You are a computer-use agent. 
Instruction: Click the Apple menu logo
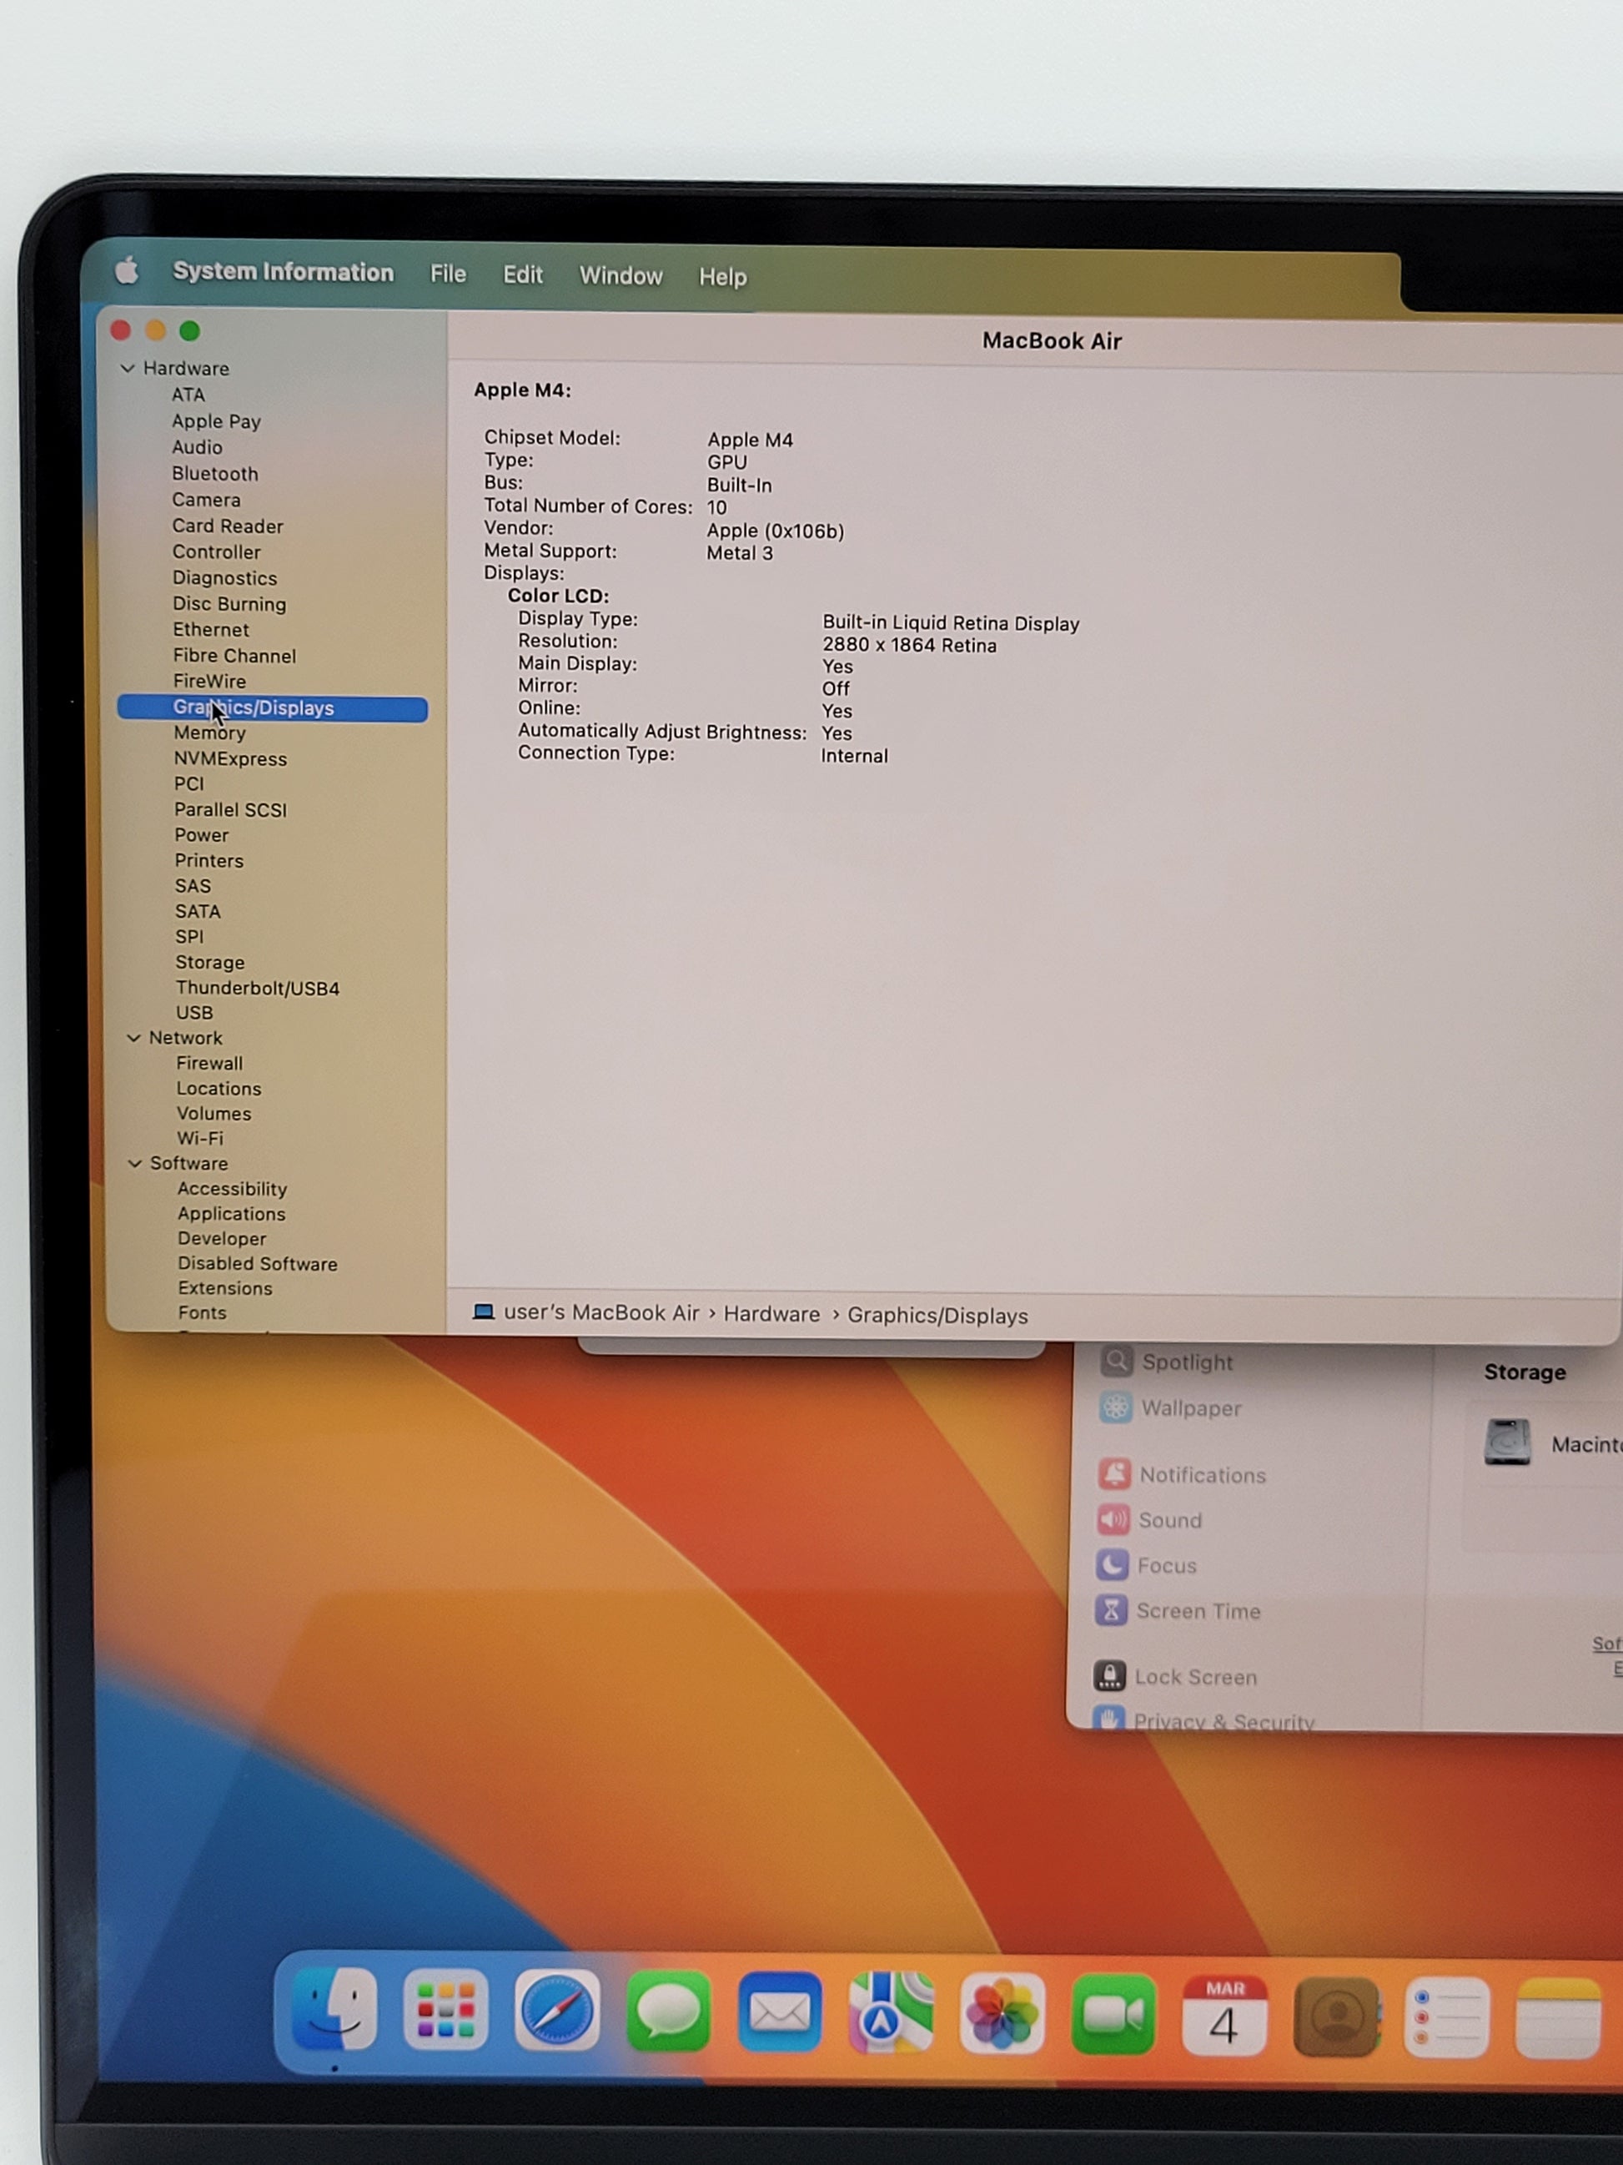point(127,270)
